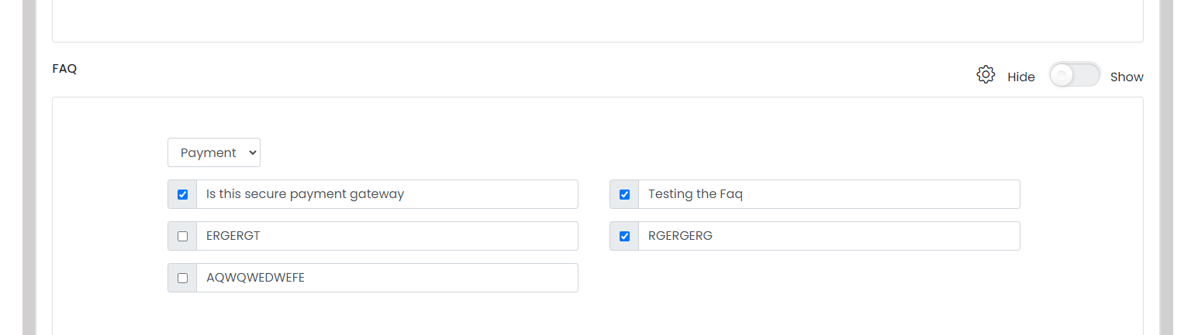Focus the AQWQWEDWEFE text field
Screen dimensions: 1181x335
point(387,278)
